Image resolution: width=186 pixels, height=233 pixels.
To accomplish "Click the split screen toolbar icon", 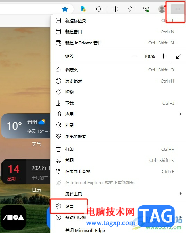I will point(115,9).
